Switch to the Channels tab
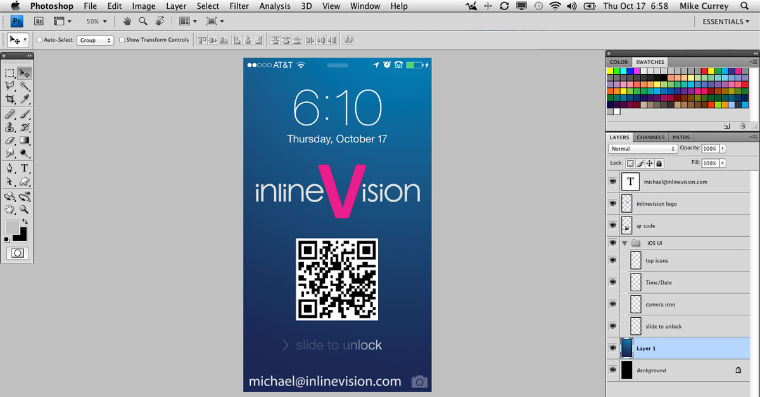 pyautogui.click(x=651, y=137)
